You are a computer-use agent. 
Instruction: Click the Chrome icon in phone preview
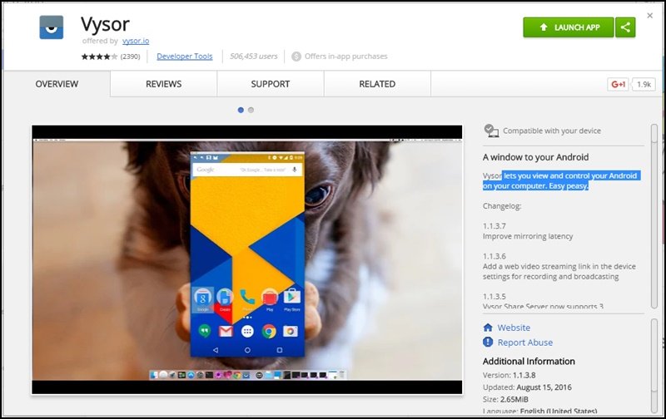(269, 331)
